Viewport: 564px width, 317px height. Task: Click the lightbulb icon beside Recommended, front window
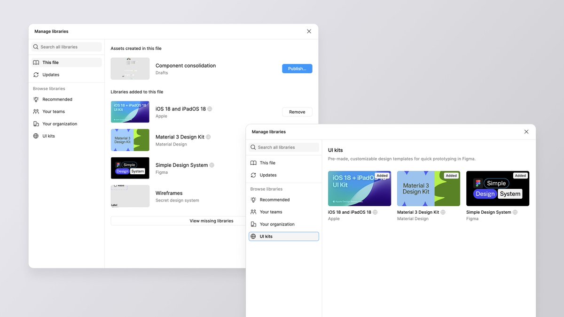click(253, 200)
